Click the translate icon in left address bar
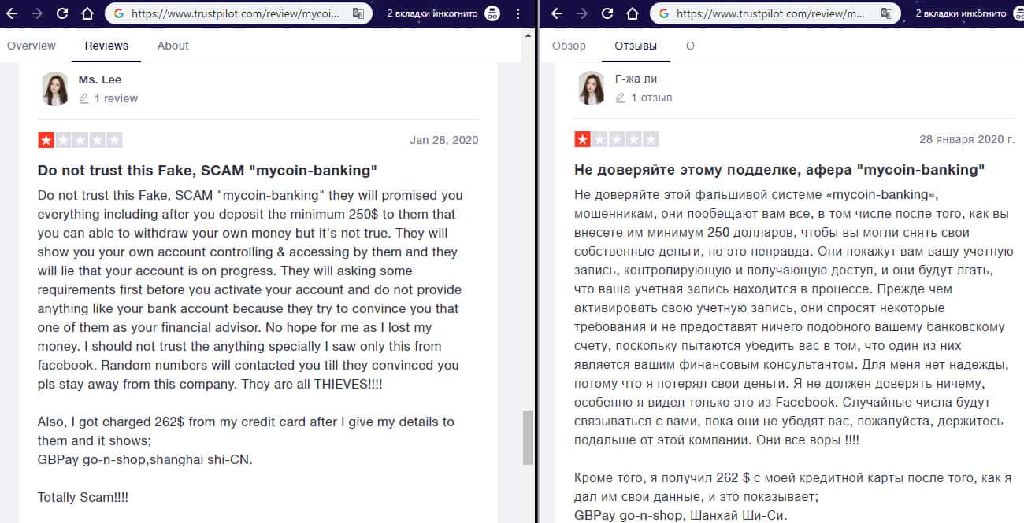The width and height of the screenshot is (1024, 523). coord(358,13)
